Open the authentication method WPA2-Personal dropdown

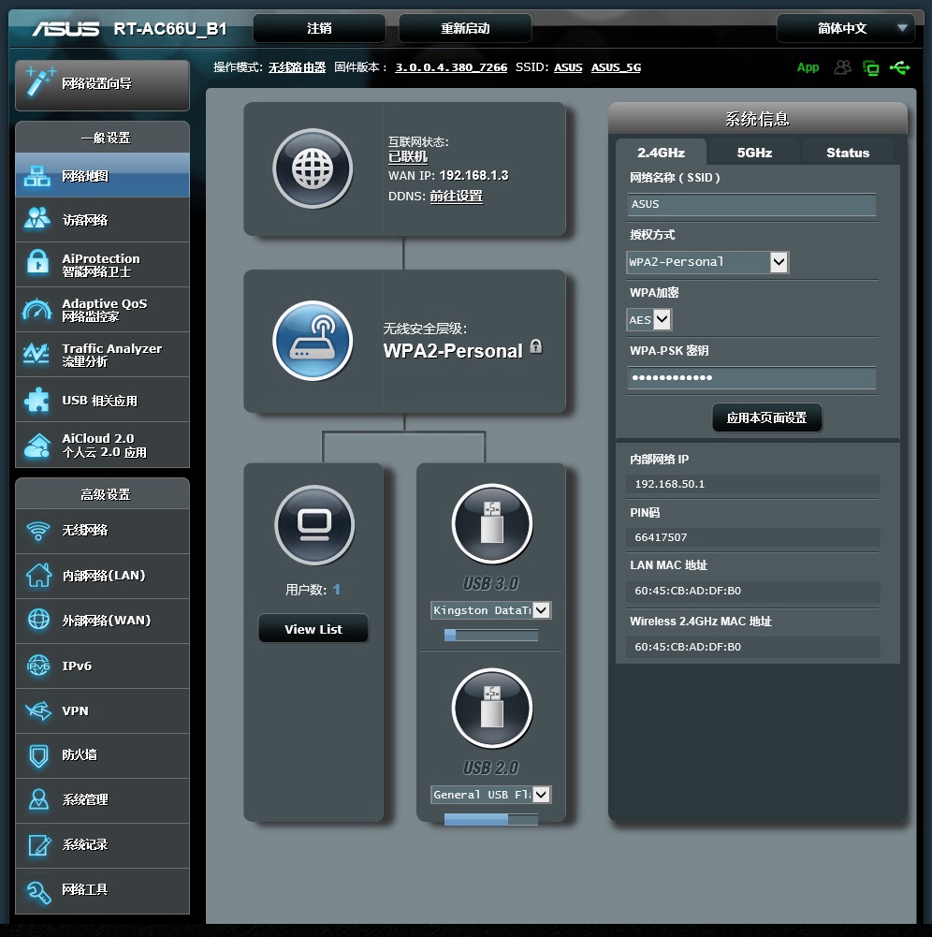(707, 262)
